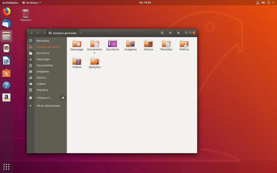
Task: Go to Otras ubicaciones in sidebar
Action: click(x=48, y=106)
